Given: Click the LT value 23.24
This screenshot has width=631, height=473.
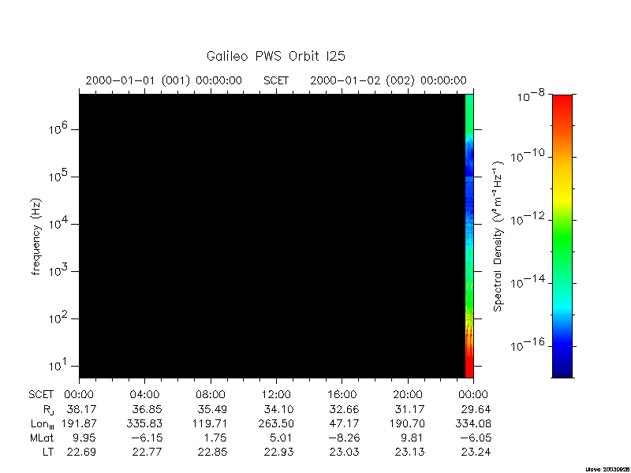Looking at the screenshot, I should coord(476,452).
